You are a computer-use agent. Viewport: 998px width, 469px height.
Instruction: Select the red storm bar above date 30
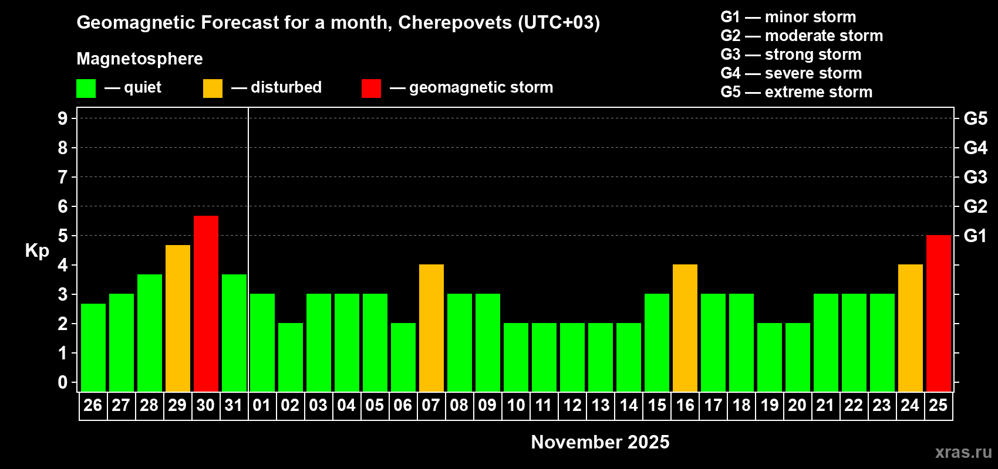coord(206,303)
